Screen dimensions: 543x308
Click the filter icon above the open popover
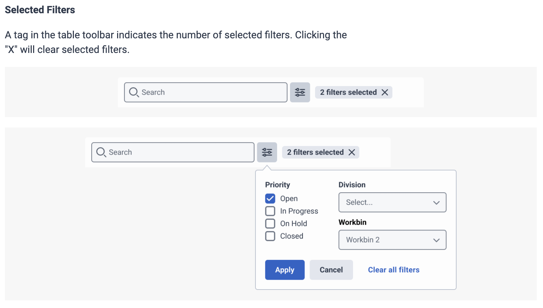coord(267,152)
